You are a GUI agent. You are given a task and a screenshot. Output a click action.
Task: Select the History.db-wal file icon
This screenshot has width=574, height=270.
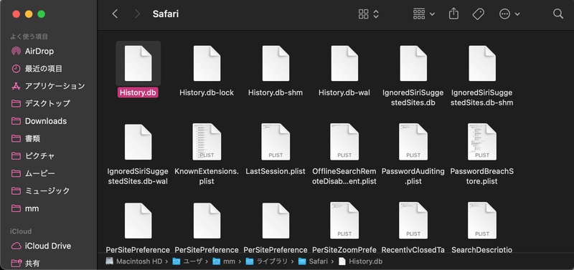pyautogui.click(x=344, y=63)
